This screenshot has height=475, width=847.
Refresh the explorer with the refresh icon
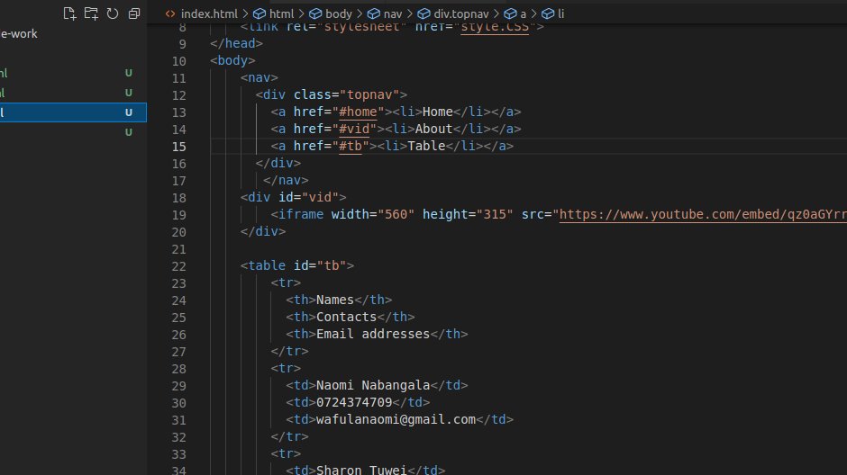coord(113,13)
